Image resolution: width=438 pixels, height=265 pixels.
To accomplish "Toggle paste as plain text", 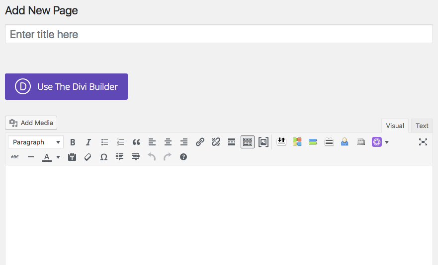I will pyautogui.click(x=72, y=157).
